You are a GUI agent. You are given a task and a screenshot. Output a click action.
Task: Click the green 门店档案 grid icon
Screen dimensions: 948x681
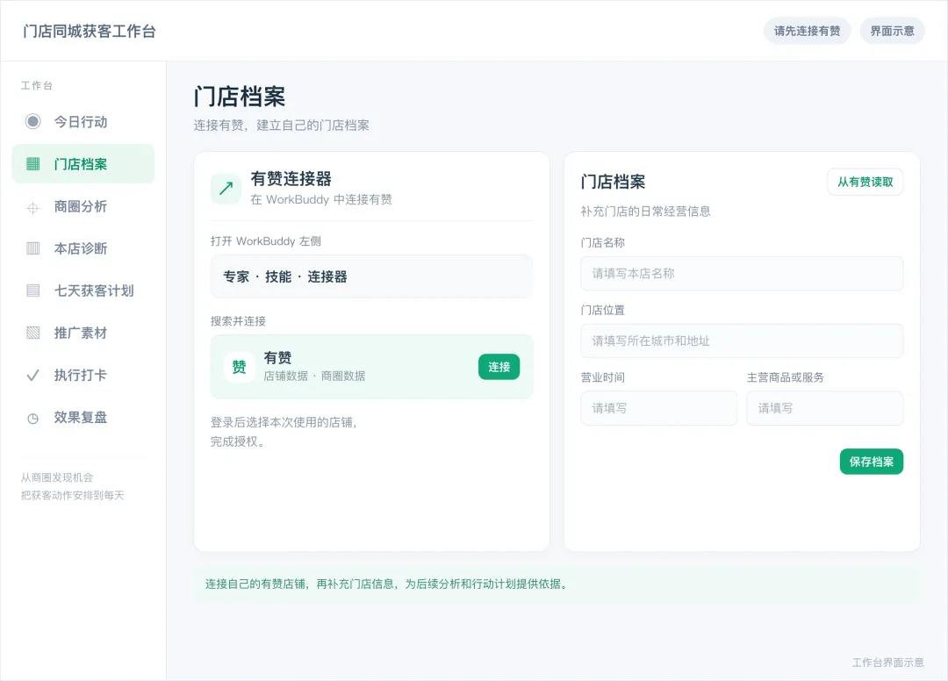click(x=33, y=164)
